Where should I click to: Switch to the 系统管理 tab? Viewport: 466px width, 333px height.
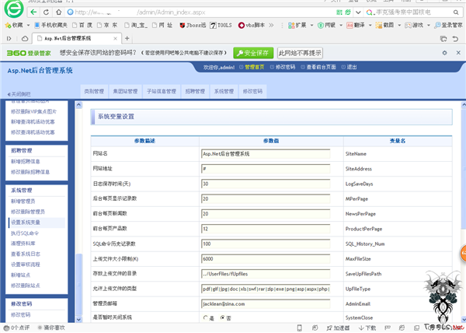pos(223,91)
